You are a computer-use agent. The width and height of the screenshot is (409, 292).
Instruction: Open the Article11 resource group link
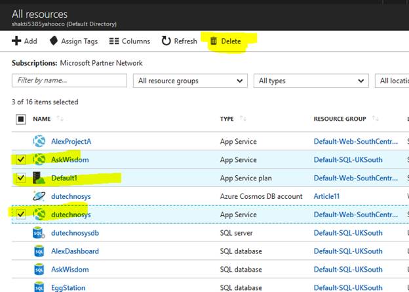[326, 196]
